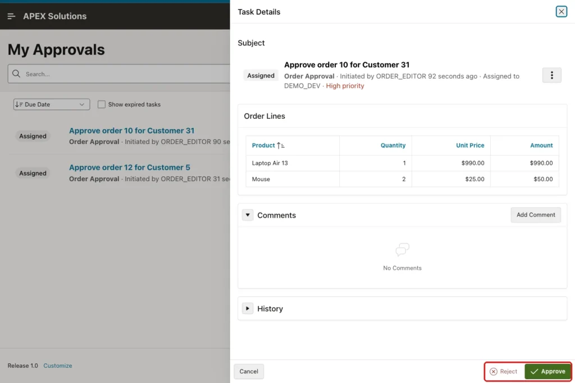Collapse the Comments section
Screen dimensions: 575x383
[248, 215]
